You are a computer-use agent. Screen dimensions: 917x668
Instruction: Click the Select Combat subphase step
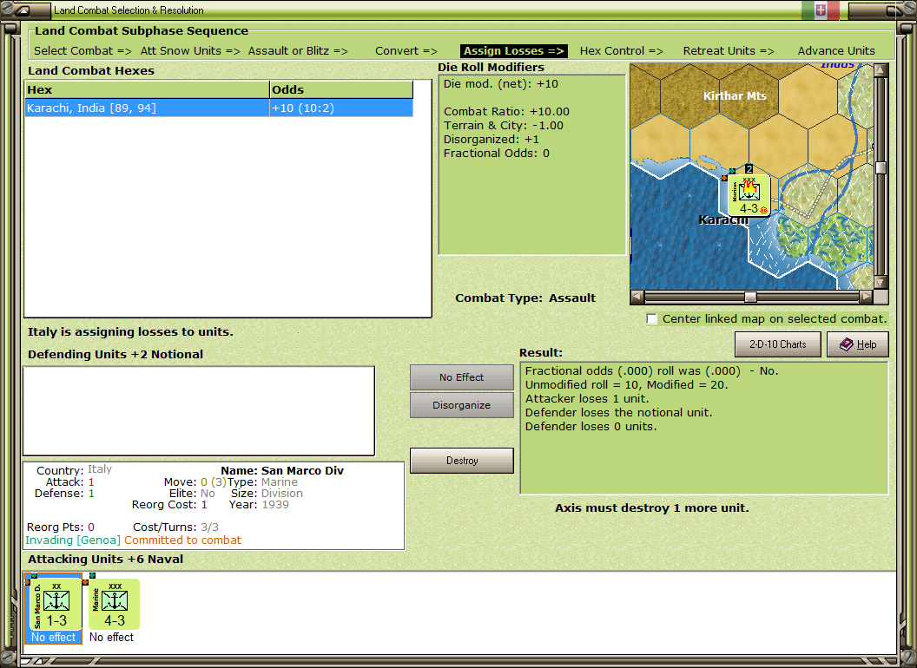coord(83,51)
